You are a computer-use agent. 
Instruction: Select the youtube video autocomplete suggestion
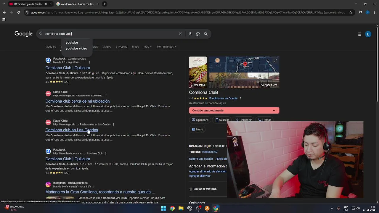tap(76, 49)
